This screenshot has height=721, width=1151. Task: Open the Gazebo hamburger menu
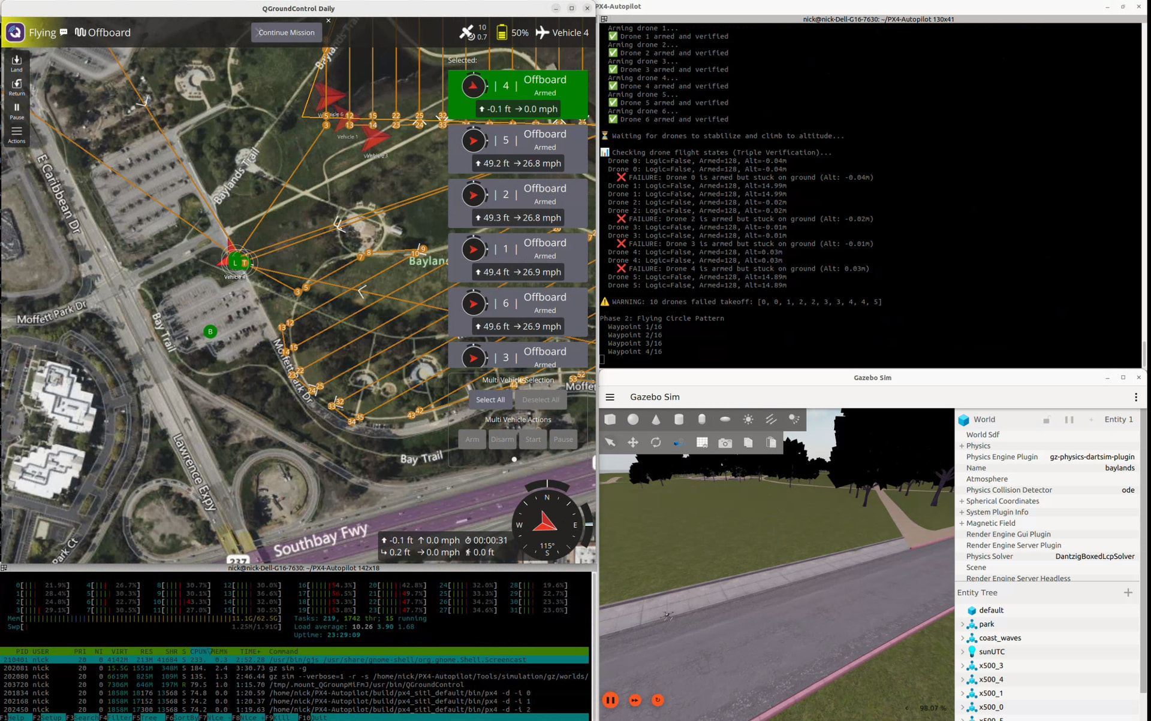point(610,397)
